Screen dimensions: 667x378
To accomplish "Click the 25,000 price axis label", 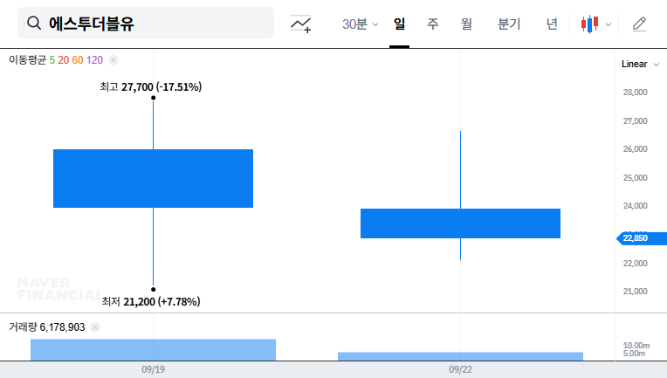I will coord(635,178).
